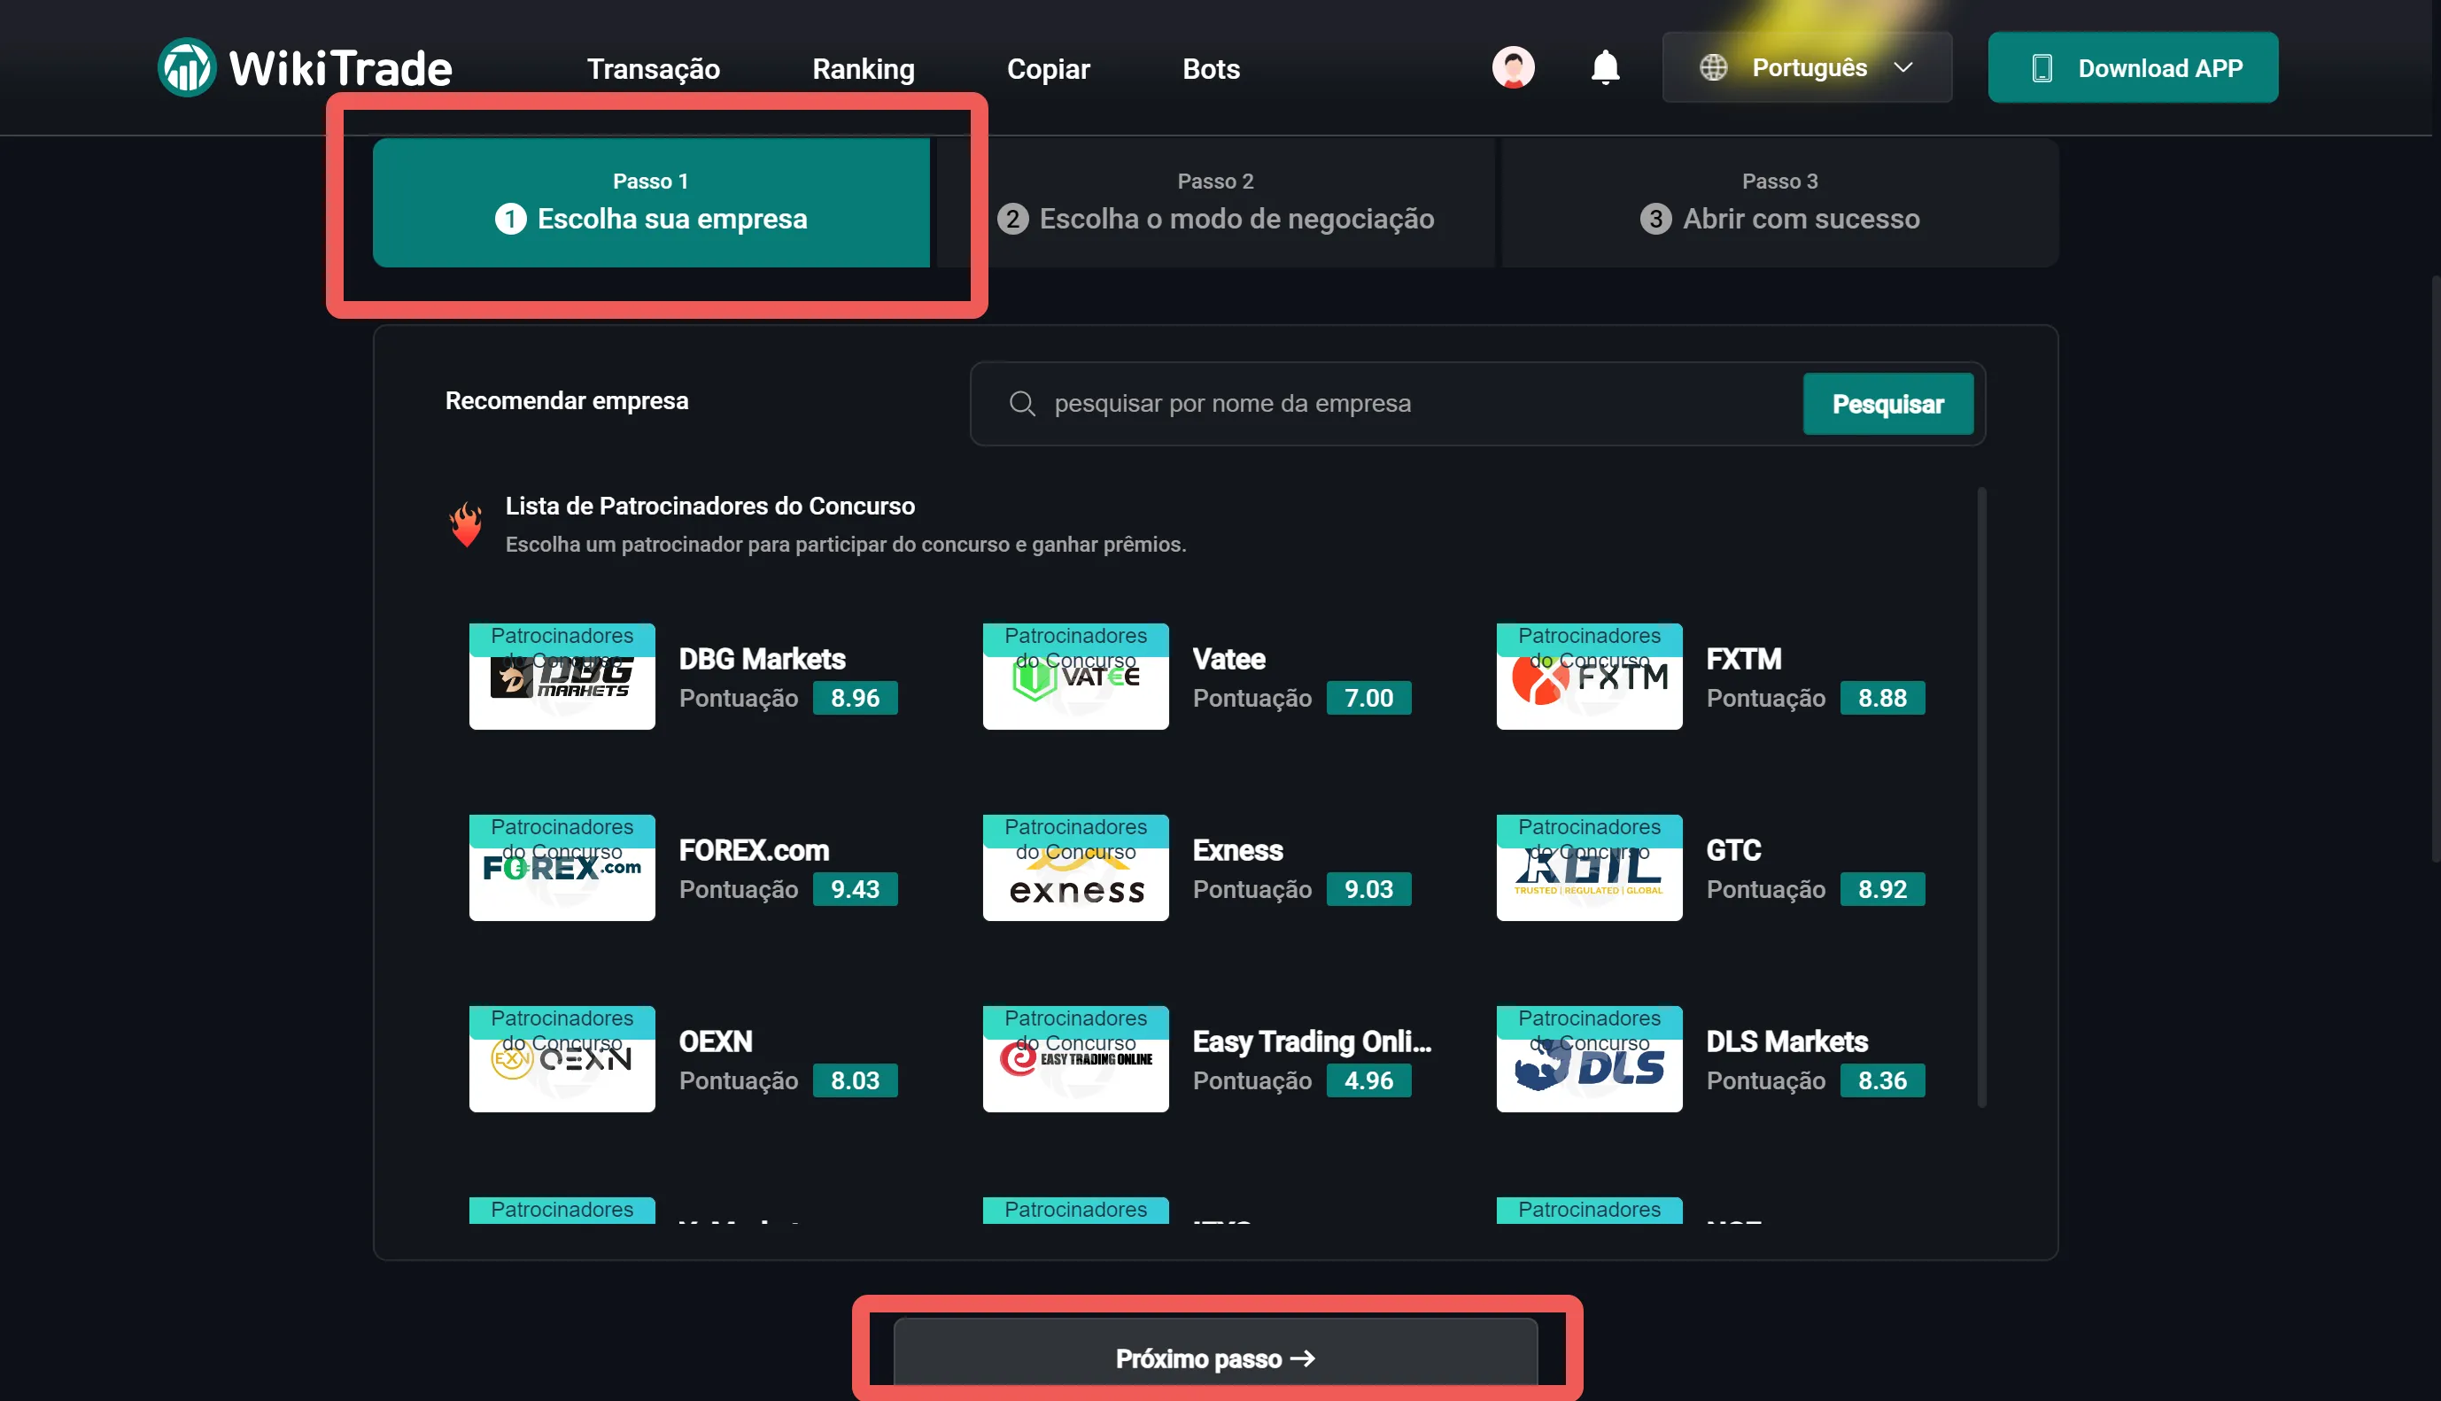This screenshot has height=1401, width=2441.
Task: Click the DBG Markets company name
Action: (x=762, y=659)
